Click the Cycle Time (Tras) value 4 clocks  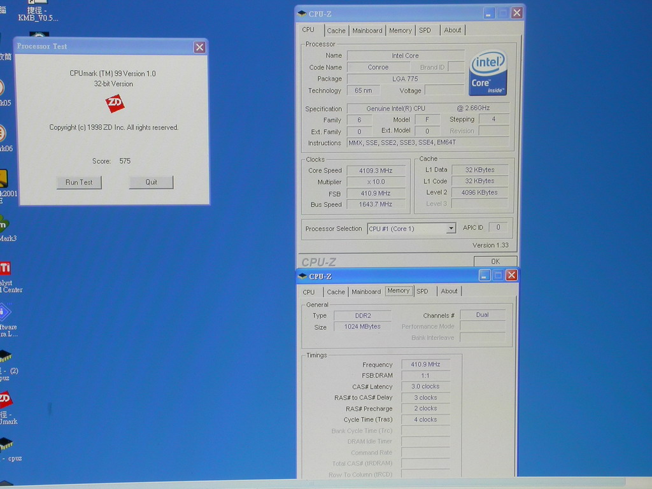(425, 420)
